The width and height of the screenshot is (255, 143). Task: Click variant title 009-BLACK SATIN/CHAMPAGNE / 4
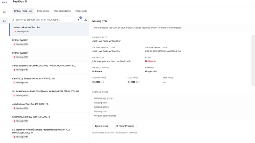point(163,51)
